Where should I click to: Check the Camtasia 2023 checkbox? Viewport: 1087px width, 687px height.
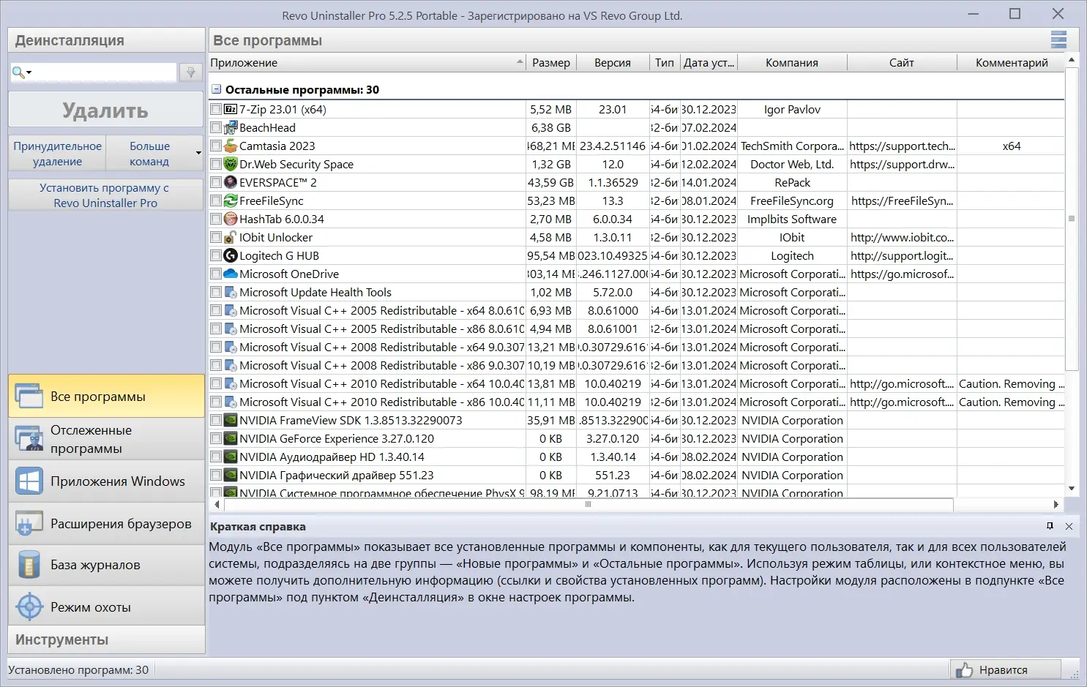[x=216, y=146]
